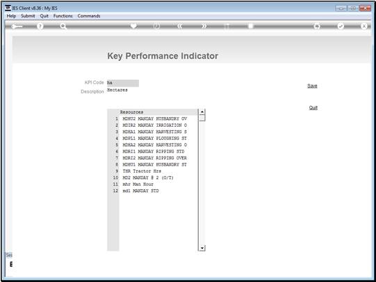Screen dimensions: 376x282
Task: Select the THR Tractor Hrs resource row
Action: tap(158, 171)
